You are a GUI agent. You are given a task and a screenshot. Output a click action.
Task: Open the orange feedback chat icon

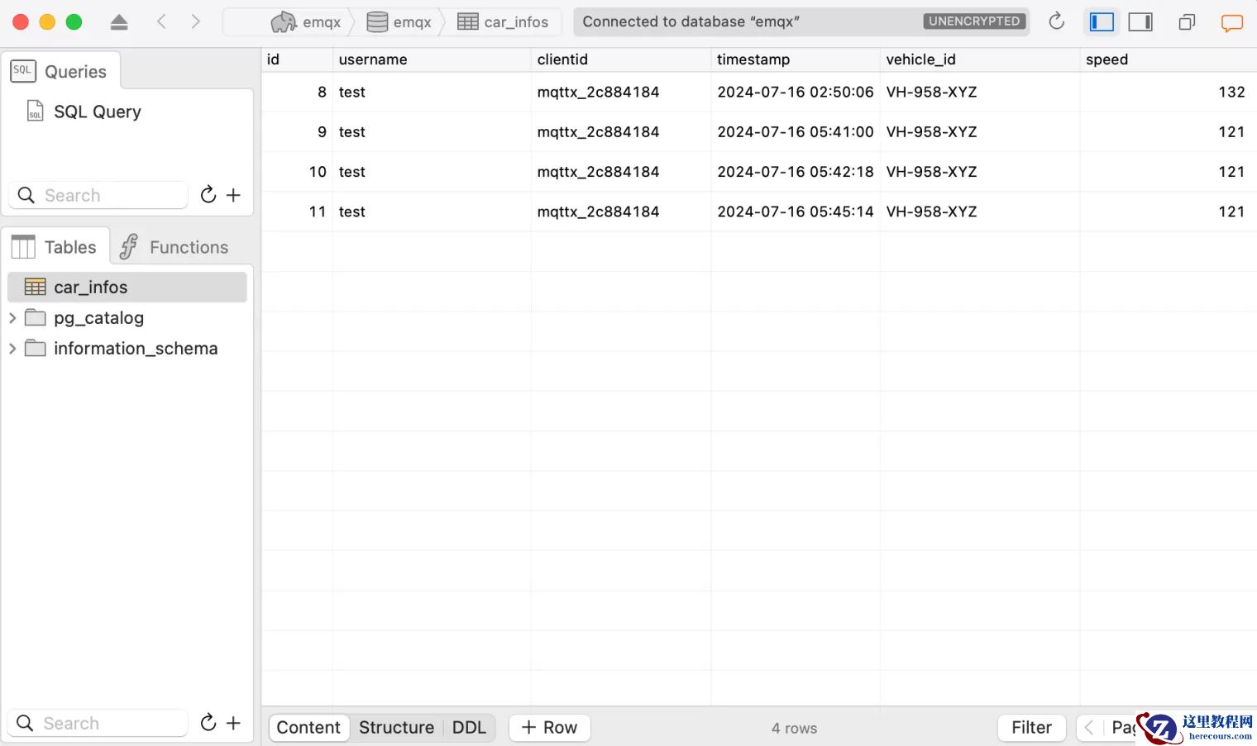[1232, 22]
